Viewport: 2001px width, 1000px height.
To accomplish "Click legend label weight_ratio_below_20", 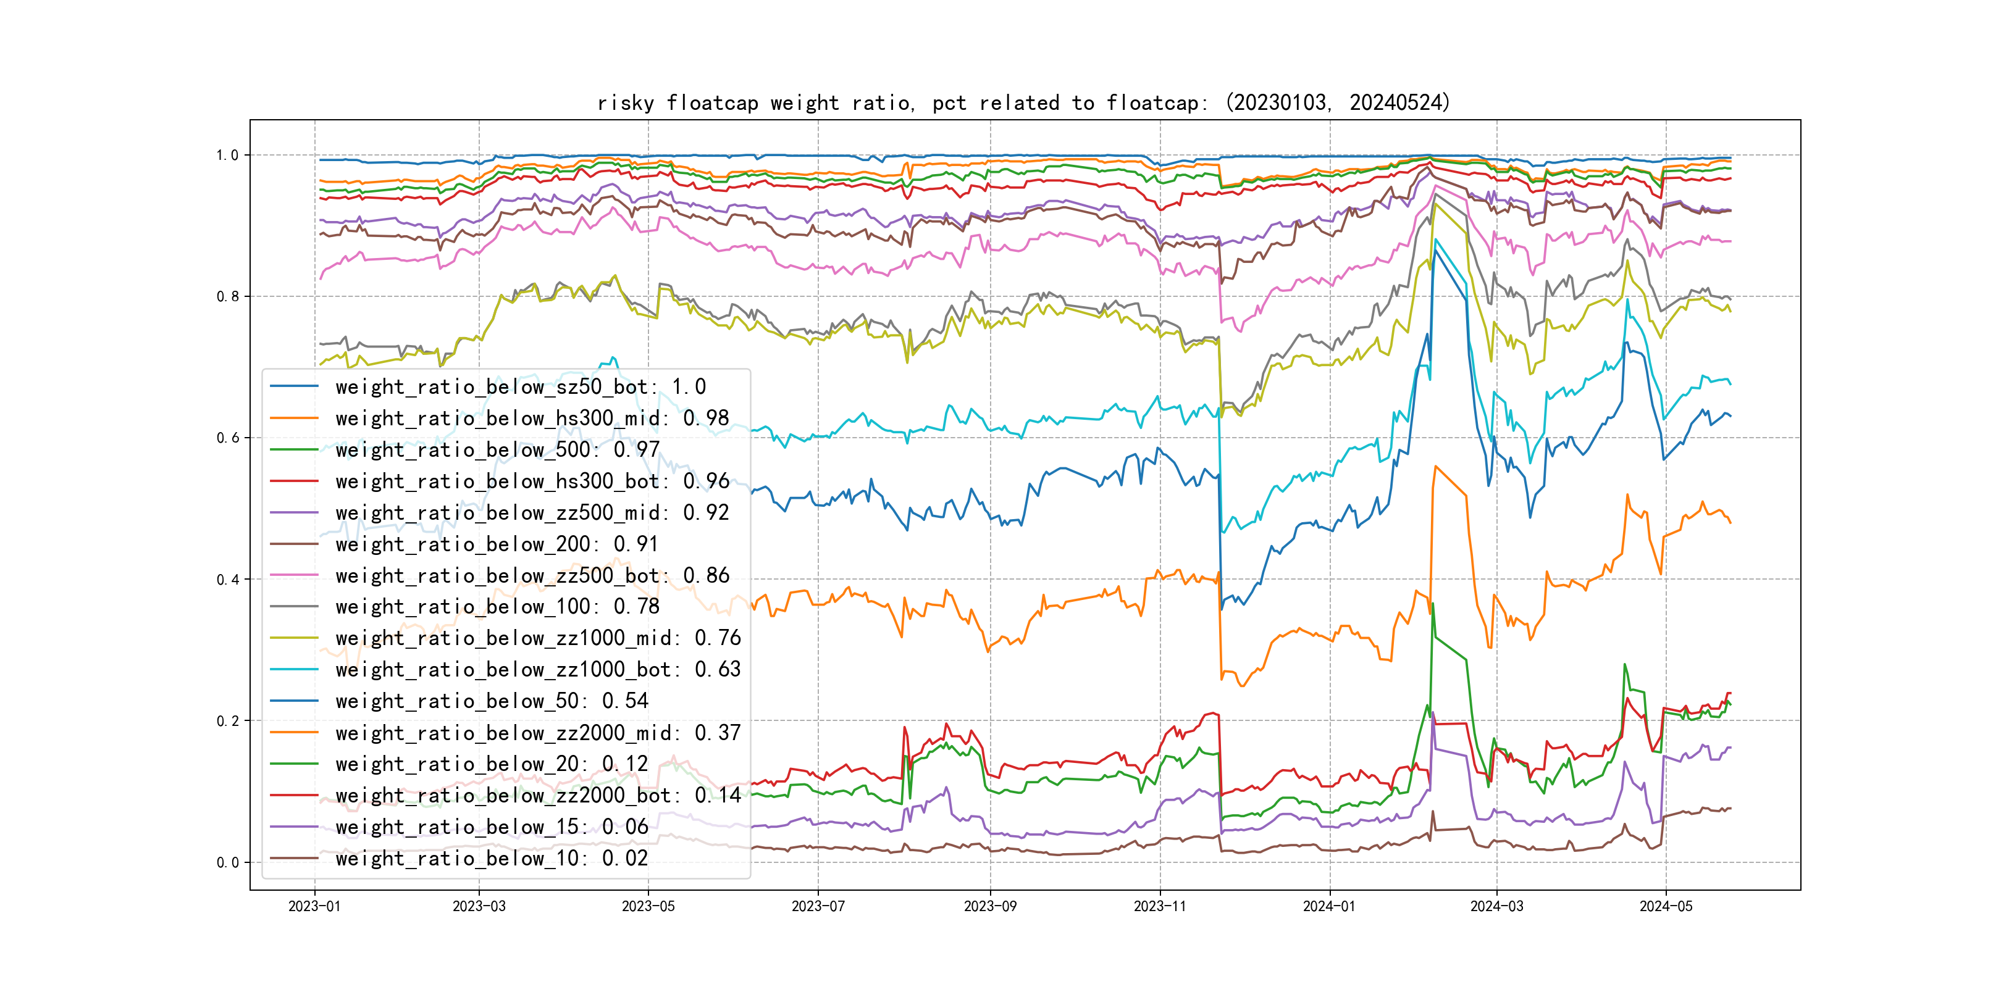I will [491, 764].
